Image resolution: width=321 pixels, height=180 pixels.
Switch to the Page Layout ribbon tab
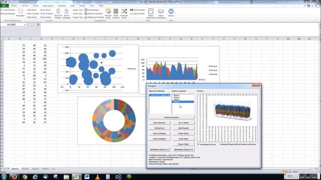(x=48, y=5)
